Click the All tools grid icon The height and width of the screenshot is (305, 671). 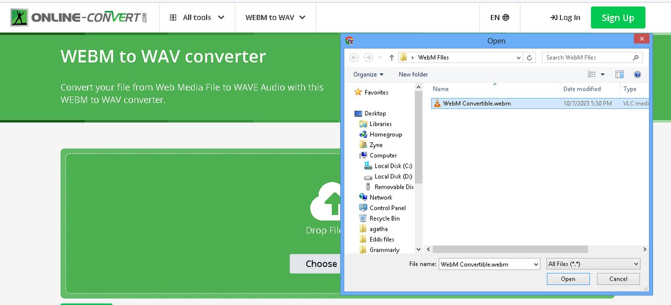tap(173, 17)
